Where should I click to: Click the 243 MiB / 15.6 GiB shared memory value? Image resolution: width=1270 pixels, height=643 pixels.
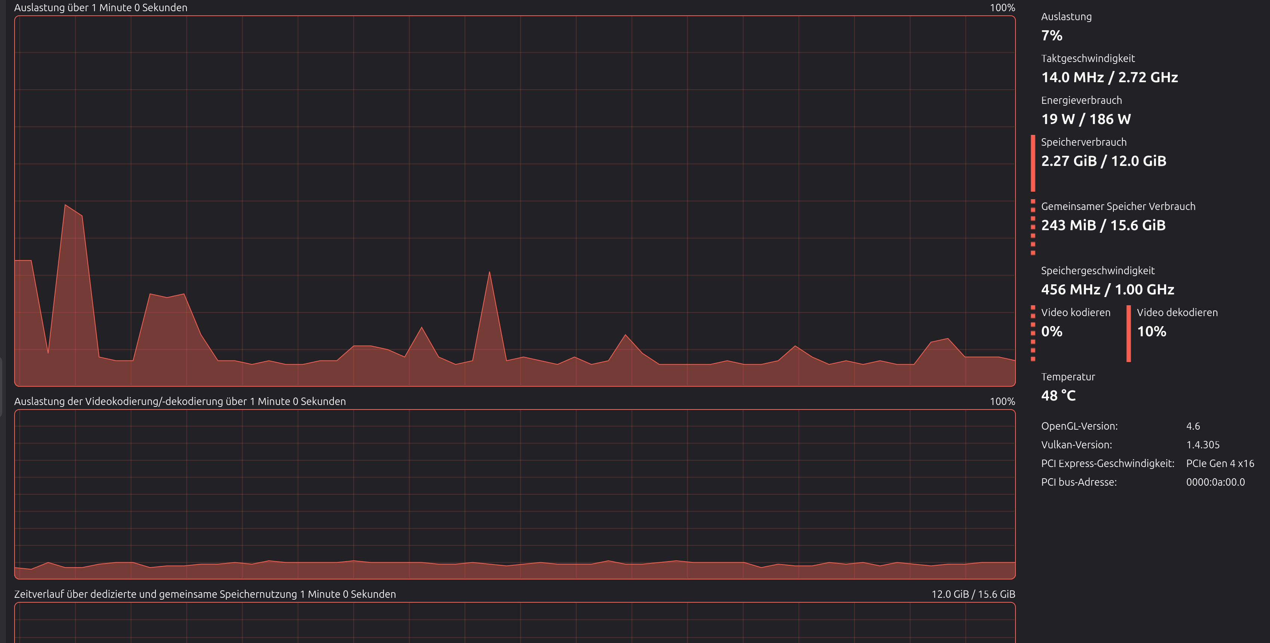[1103, 225]
